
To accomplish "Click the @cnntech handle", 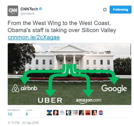I will (27, 14).
